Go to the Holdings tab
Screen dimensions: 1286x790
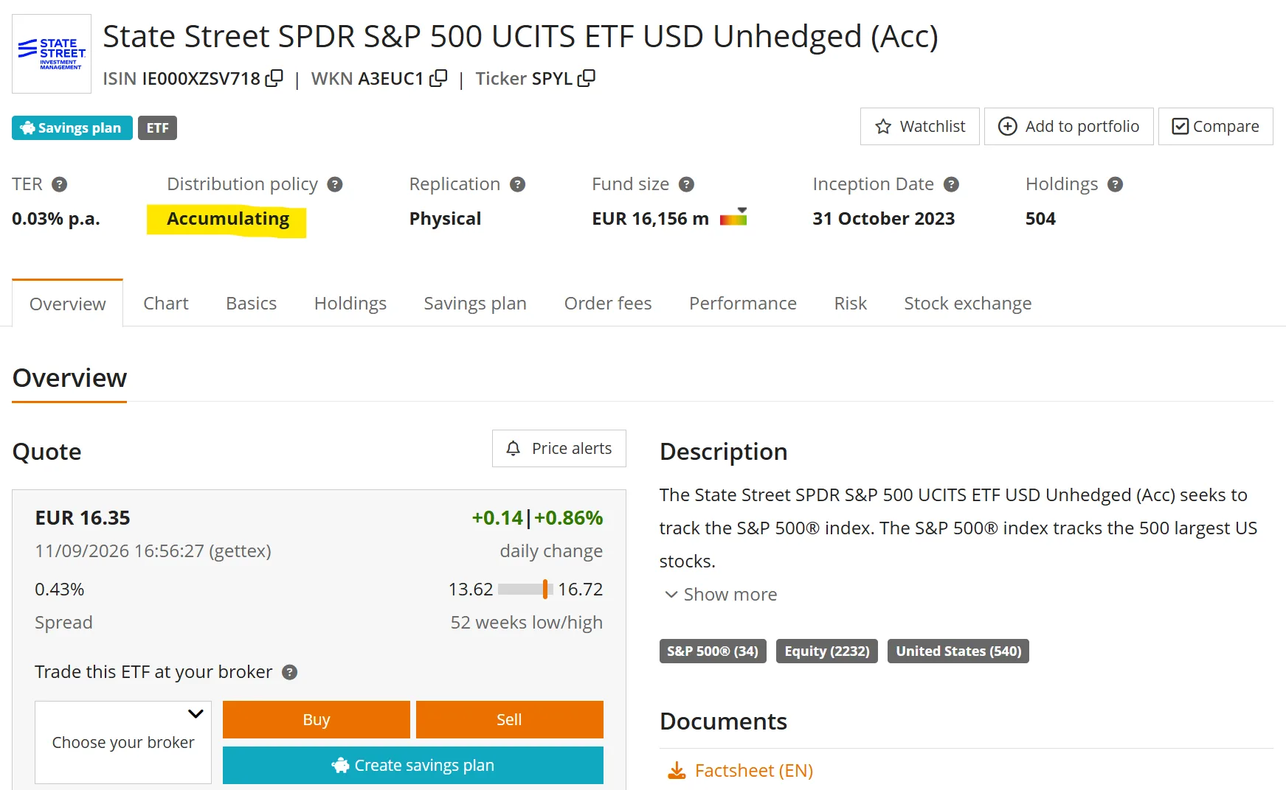(350, 304)
